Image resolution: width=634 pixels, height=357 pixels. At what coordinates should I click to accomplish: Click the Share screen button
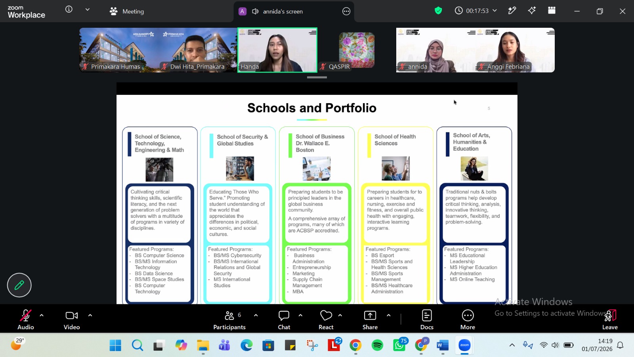tap(370, 320)
